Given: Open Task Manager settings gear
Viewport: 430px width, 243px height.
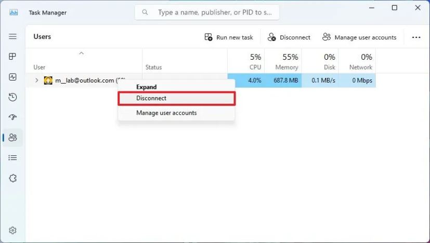Looking at the screenshot, I should 12,231.
